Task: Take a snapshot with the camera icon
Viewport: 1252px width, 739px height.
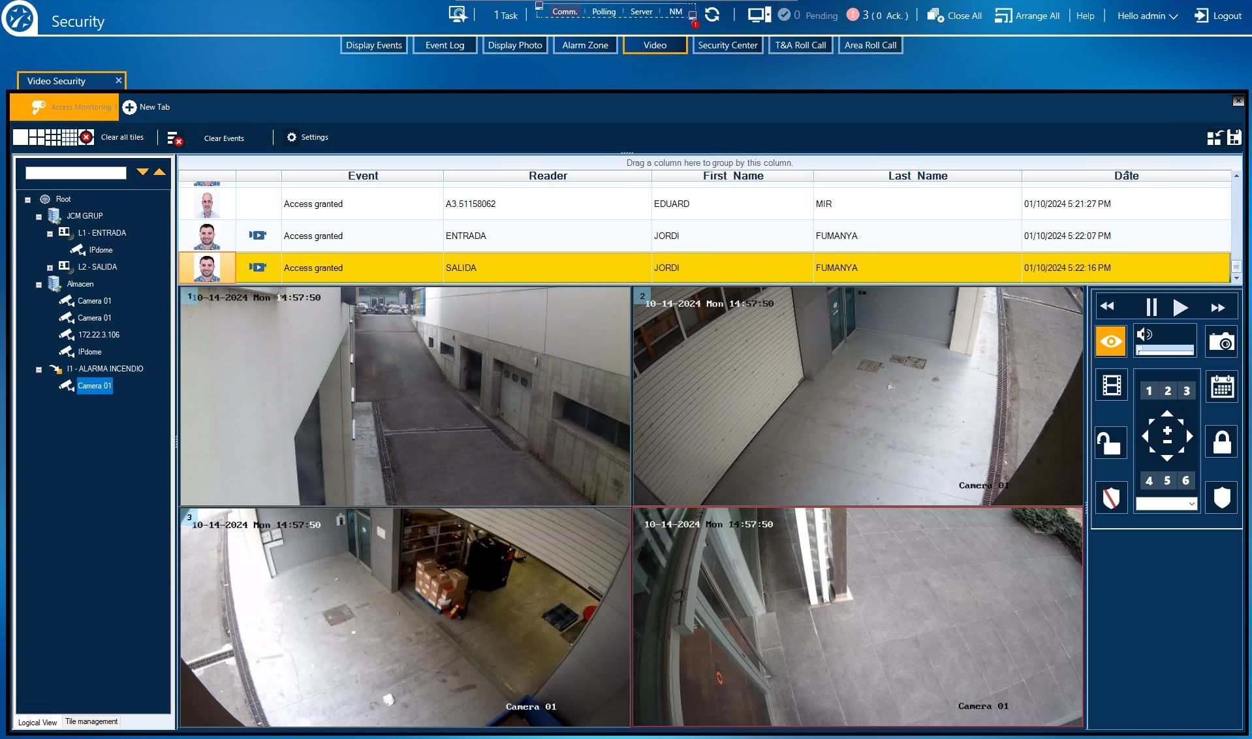Action: 1221,341
